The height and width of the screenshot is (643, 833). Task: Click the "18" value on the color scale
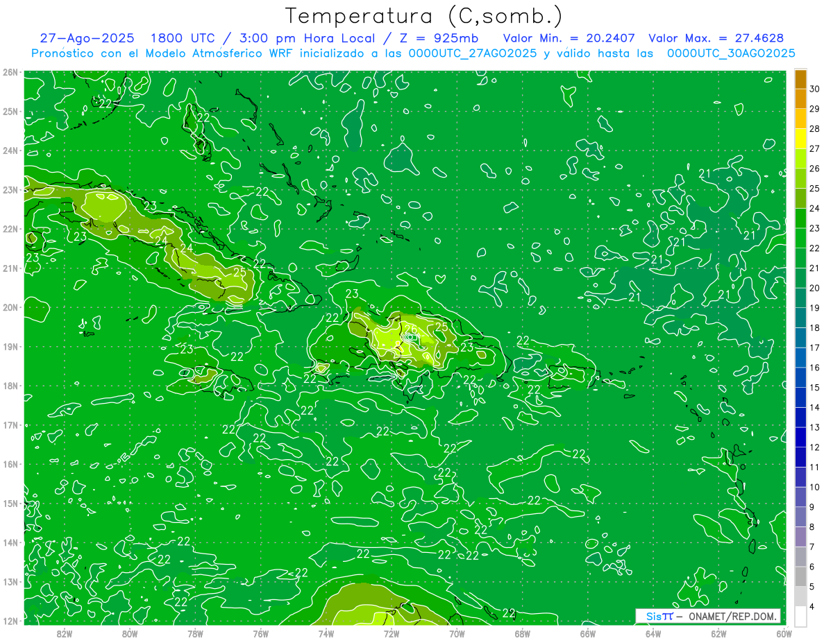[815, 327]
